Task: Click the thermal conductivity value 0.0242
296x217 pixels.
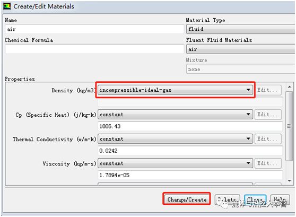Action: pos(190,151)
